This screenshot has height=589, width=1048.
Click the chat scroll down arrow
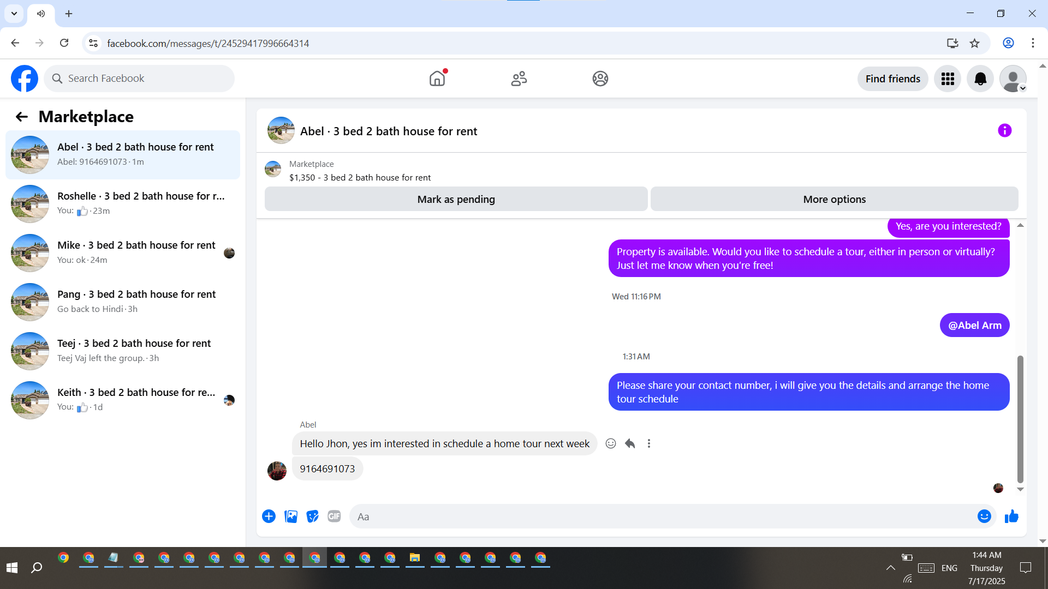1020,489
